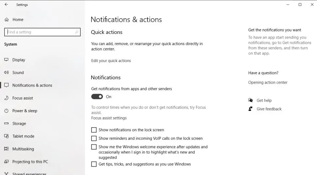Click the Find a setting search box
The image size is (317, 175).
[39, 32]
